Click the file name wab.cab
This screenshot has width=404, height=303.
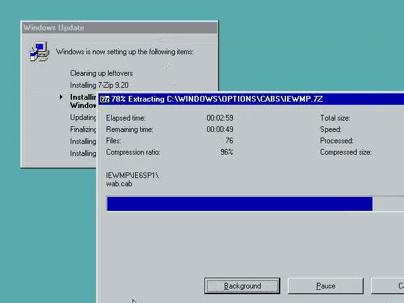[119, 184]
